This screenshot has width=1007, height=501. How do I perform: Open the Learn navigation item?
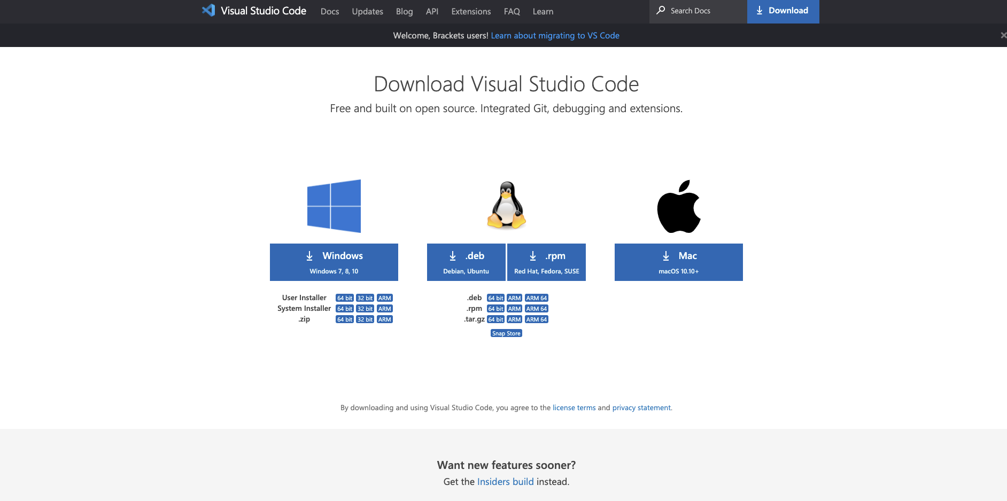coord(543,11)
